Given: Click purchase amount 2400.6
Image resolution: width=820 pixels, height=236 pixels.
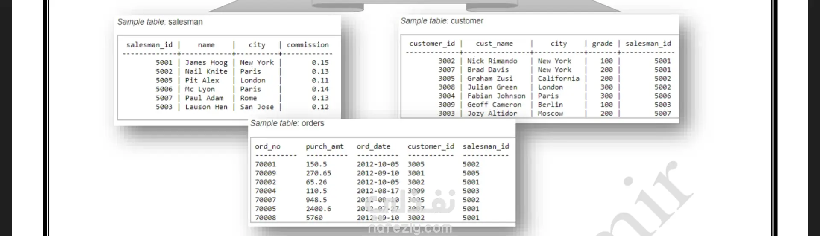Looking at the screenshot, I should coord(318,209).
